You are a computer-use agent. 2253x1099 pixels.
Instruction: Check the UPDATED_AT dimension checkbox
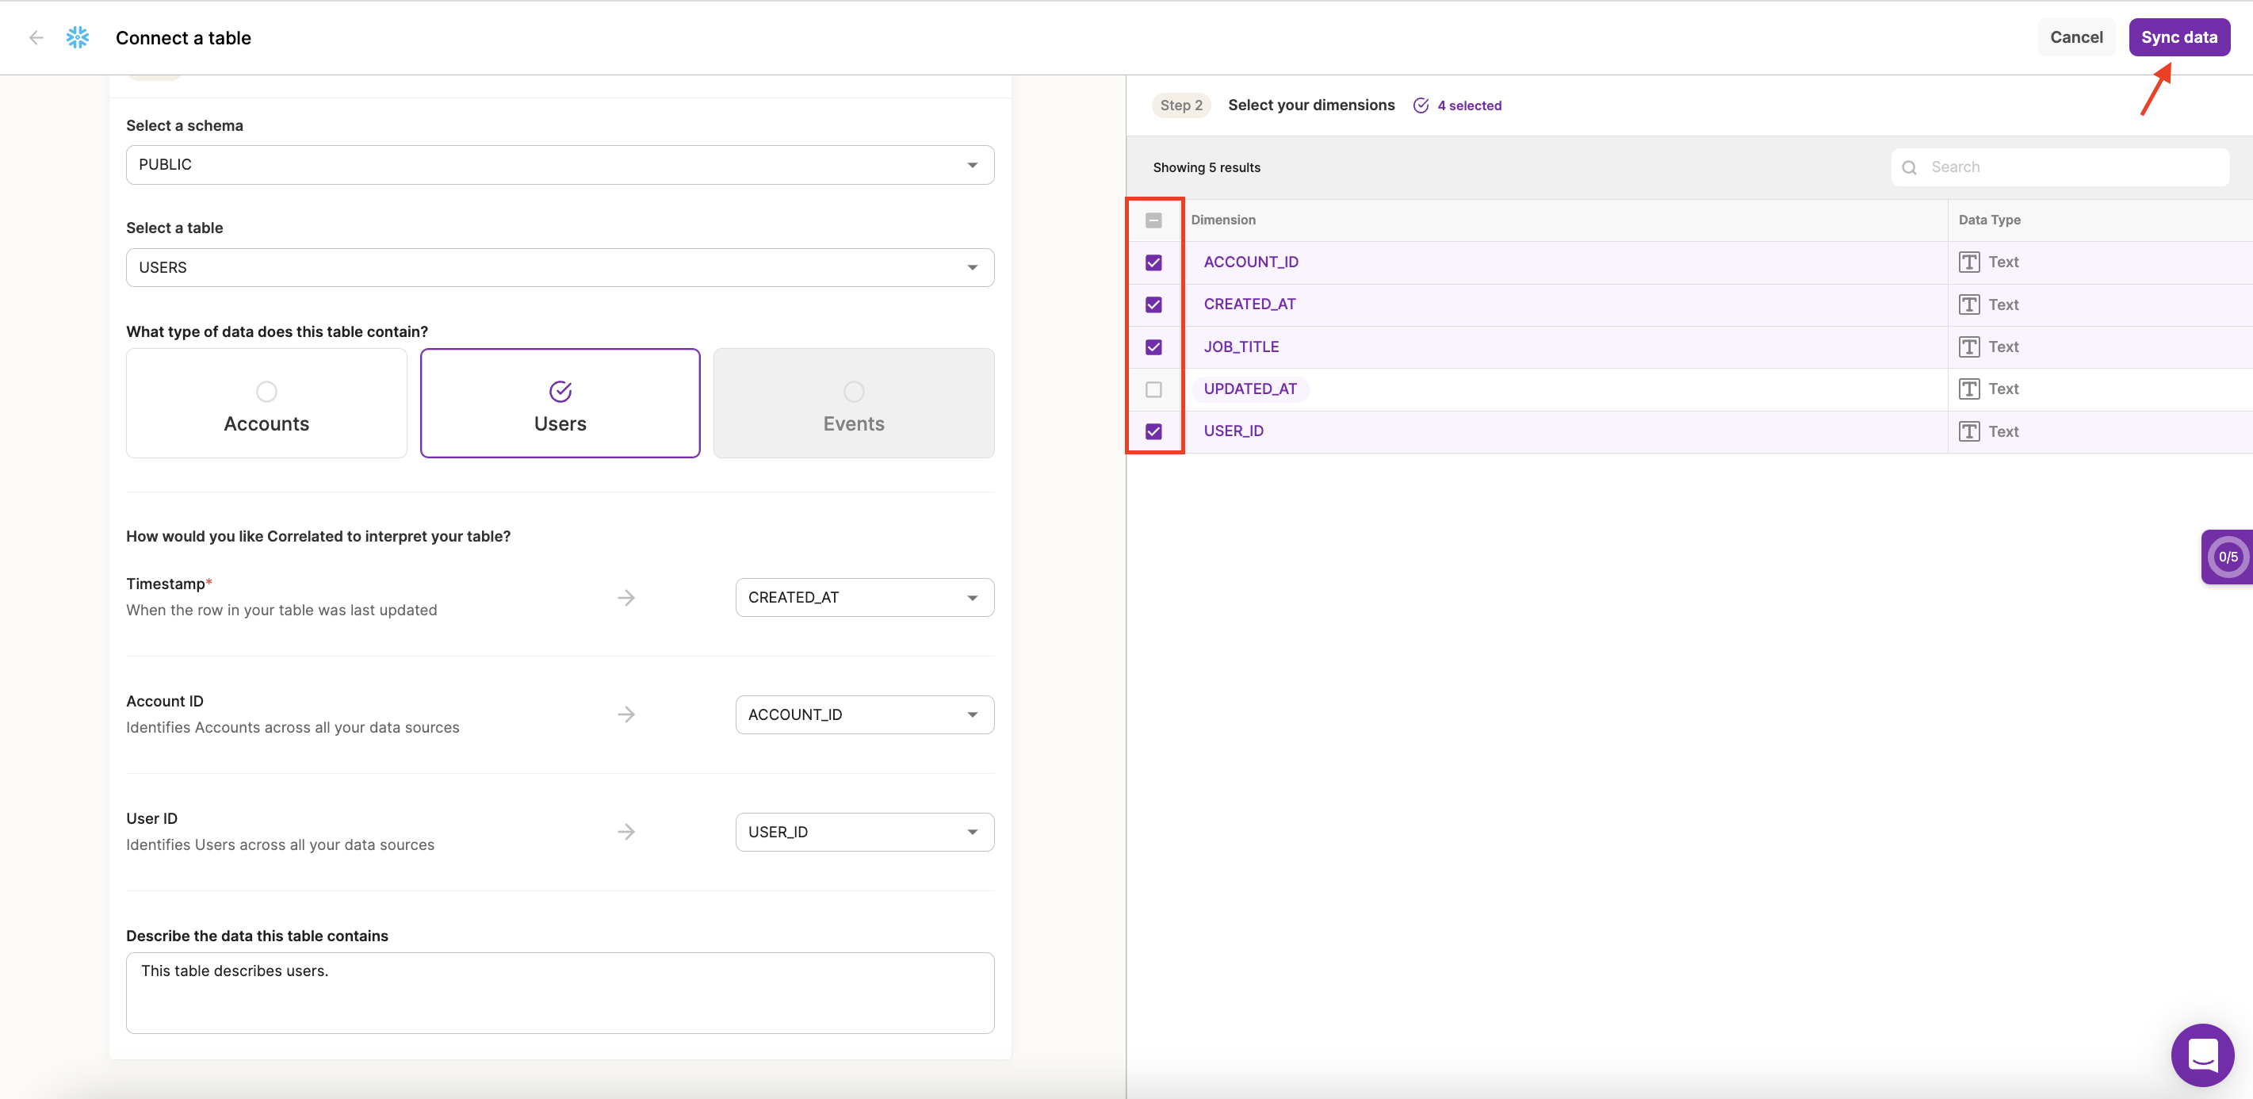pyautogui.click(x=1153, y=389)
